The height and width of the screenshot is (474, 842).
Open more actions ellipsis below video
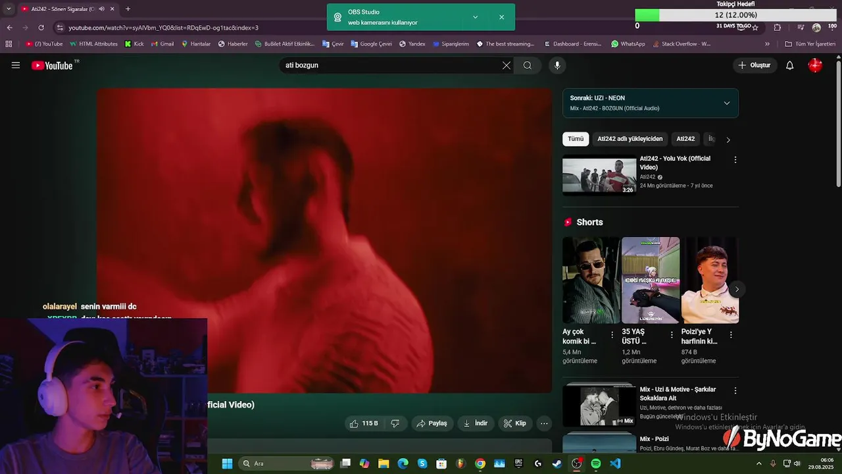(x=544, y=423)
